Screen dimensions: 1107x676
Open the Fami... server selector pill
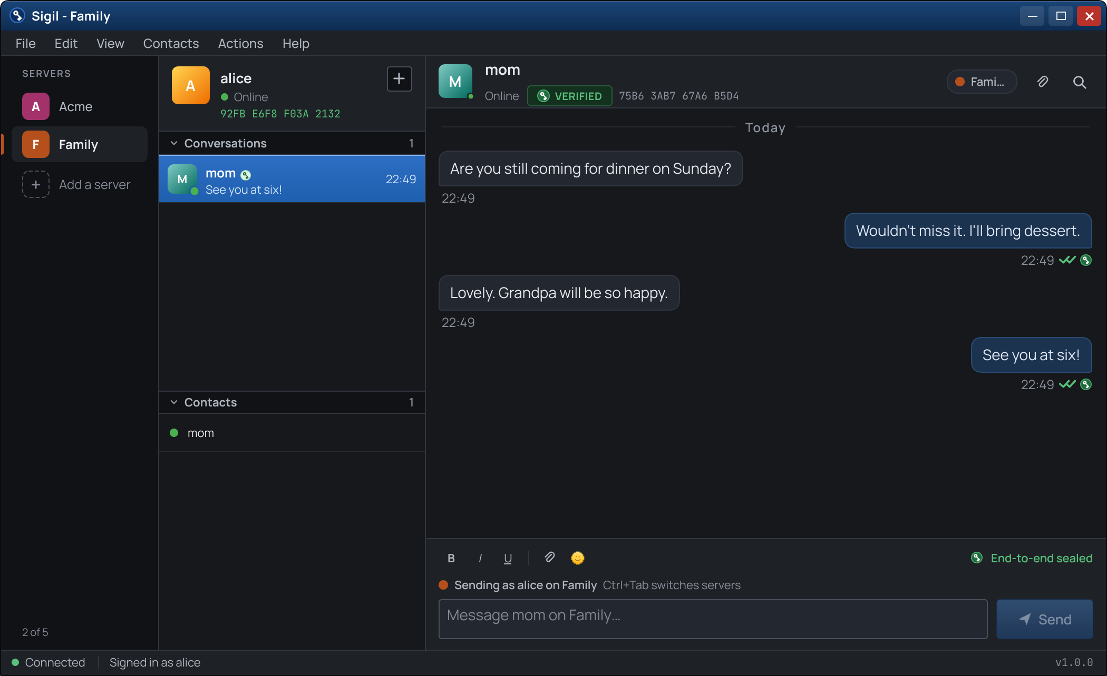[x=982, y=82]
